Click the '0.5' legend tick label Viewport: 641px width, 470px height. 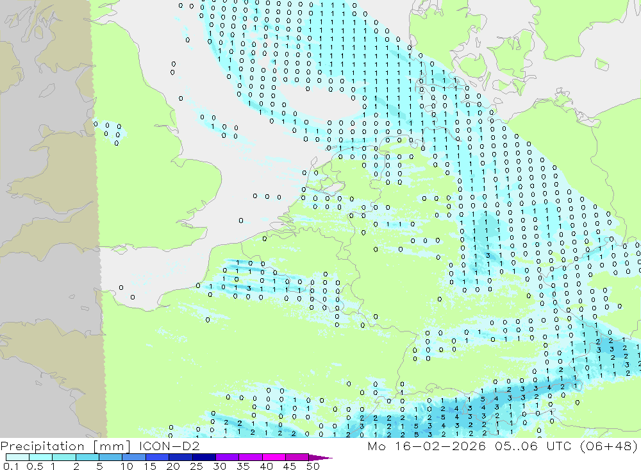[x=35, y=466]
